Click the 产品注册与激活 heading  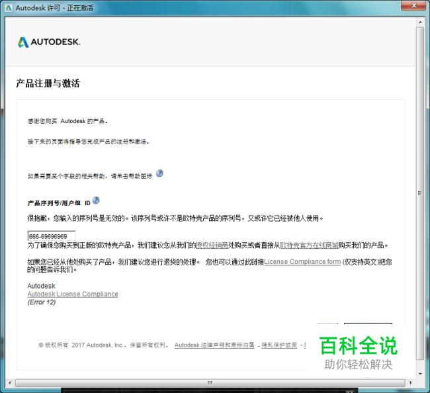click(x=48, y=83)
